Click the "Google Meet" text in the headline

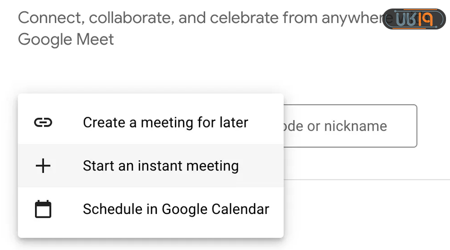point(65,39)
